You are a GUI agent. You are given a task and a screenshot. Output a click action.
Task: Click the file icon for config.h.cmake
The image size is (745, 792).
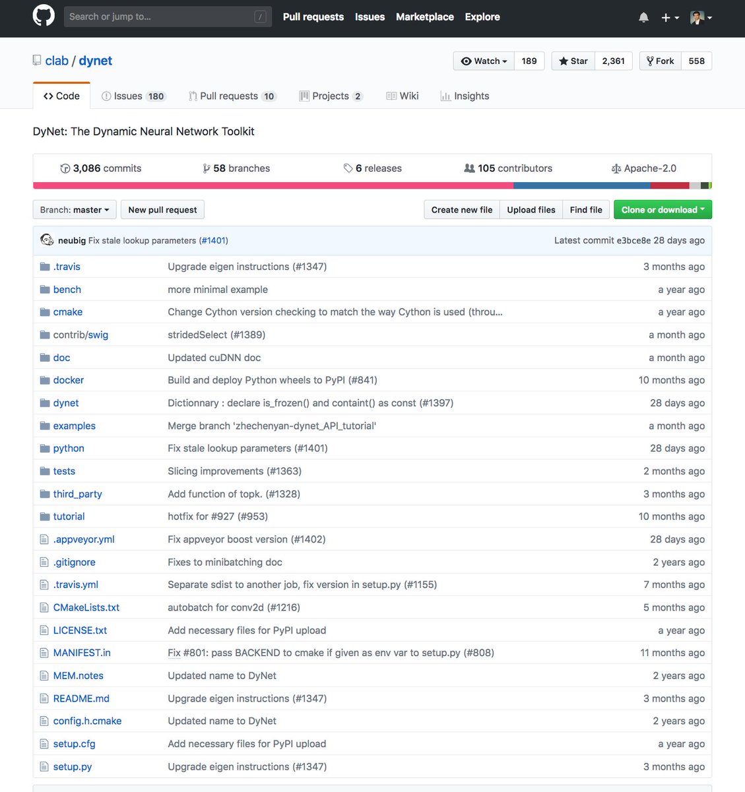click(x=44, y=721)
